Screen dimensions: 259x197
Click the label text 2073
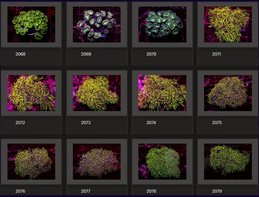(86, 123)
